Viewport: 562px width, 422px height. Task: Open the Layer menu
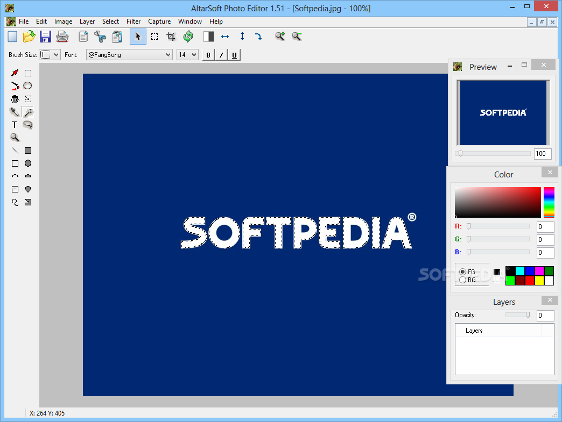[87, 22]
